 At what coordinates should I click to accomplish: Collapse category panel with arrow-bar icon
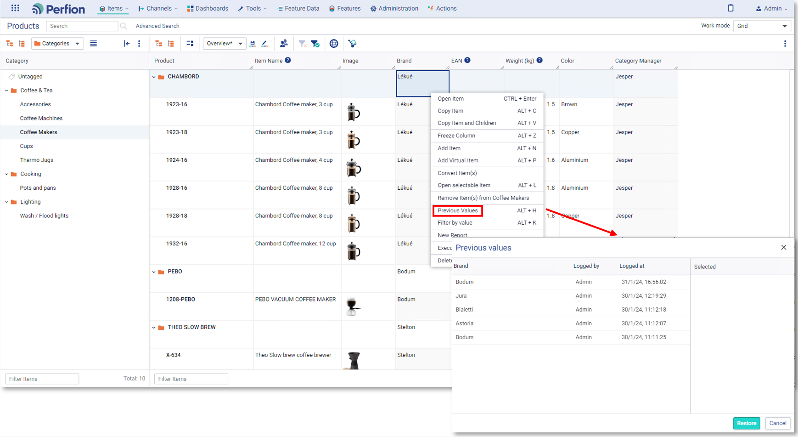point(127,44)
